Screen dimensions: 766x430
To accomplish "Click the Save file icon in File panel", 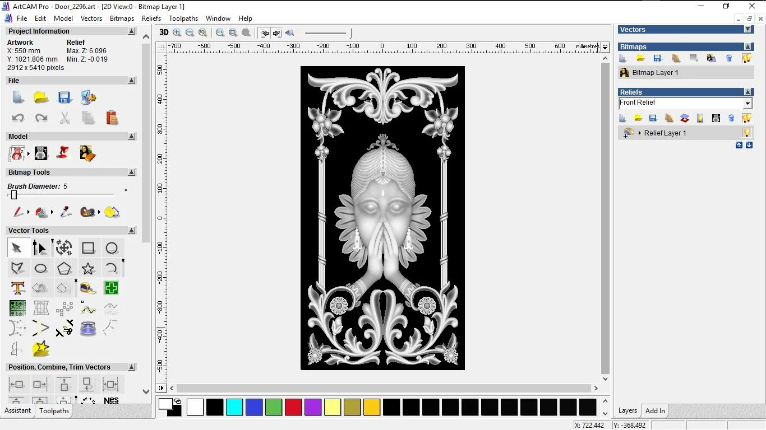I will (x=64, y=97).
